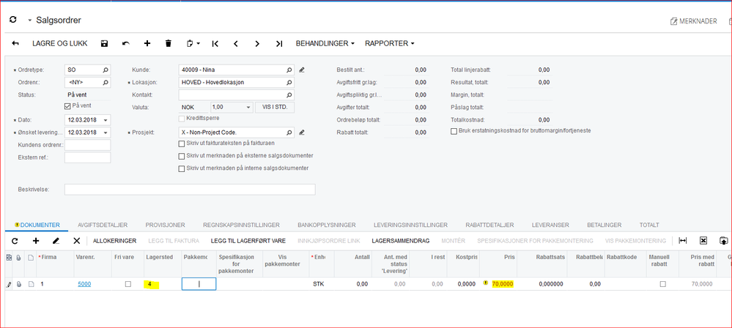Switch to the AVGIFTSDETALJER tab
The image size is (732, 328).
pyautogui.click(x=103, y=225)
